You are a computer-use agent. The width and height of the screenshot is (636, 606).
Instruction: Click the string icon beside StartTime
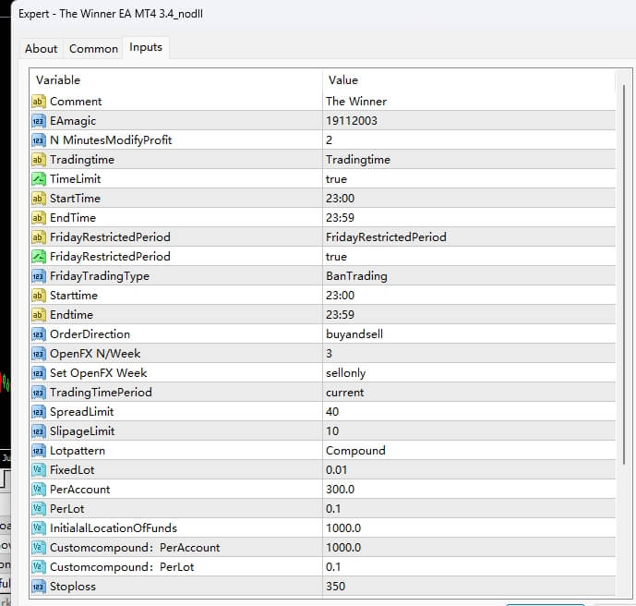39,199
